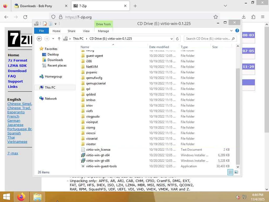Click the muted volume tray icon
The height and width of the screenshot is (202, 269).
click(x=237, y=197)
